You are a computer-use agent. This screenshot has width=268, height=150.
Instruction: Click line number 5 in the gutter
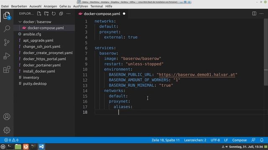pyautogui.click(x=86, y=42)
